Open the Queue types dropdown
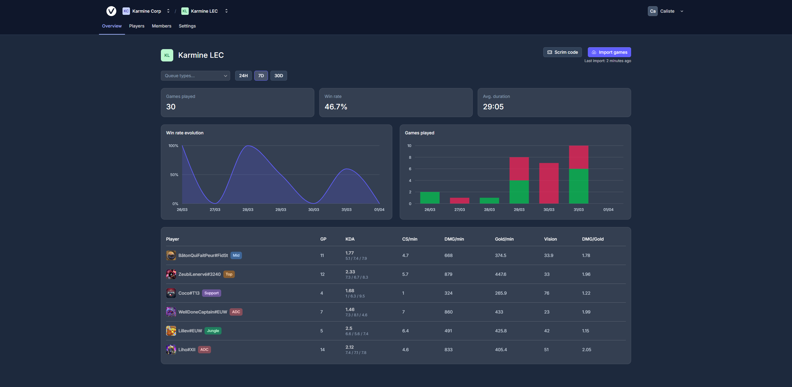The image size is (792, 387). 195,75
